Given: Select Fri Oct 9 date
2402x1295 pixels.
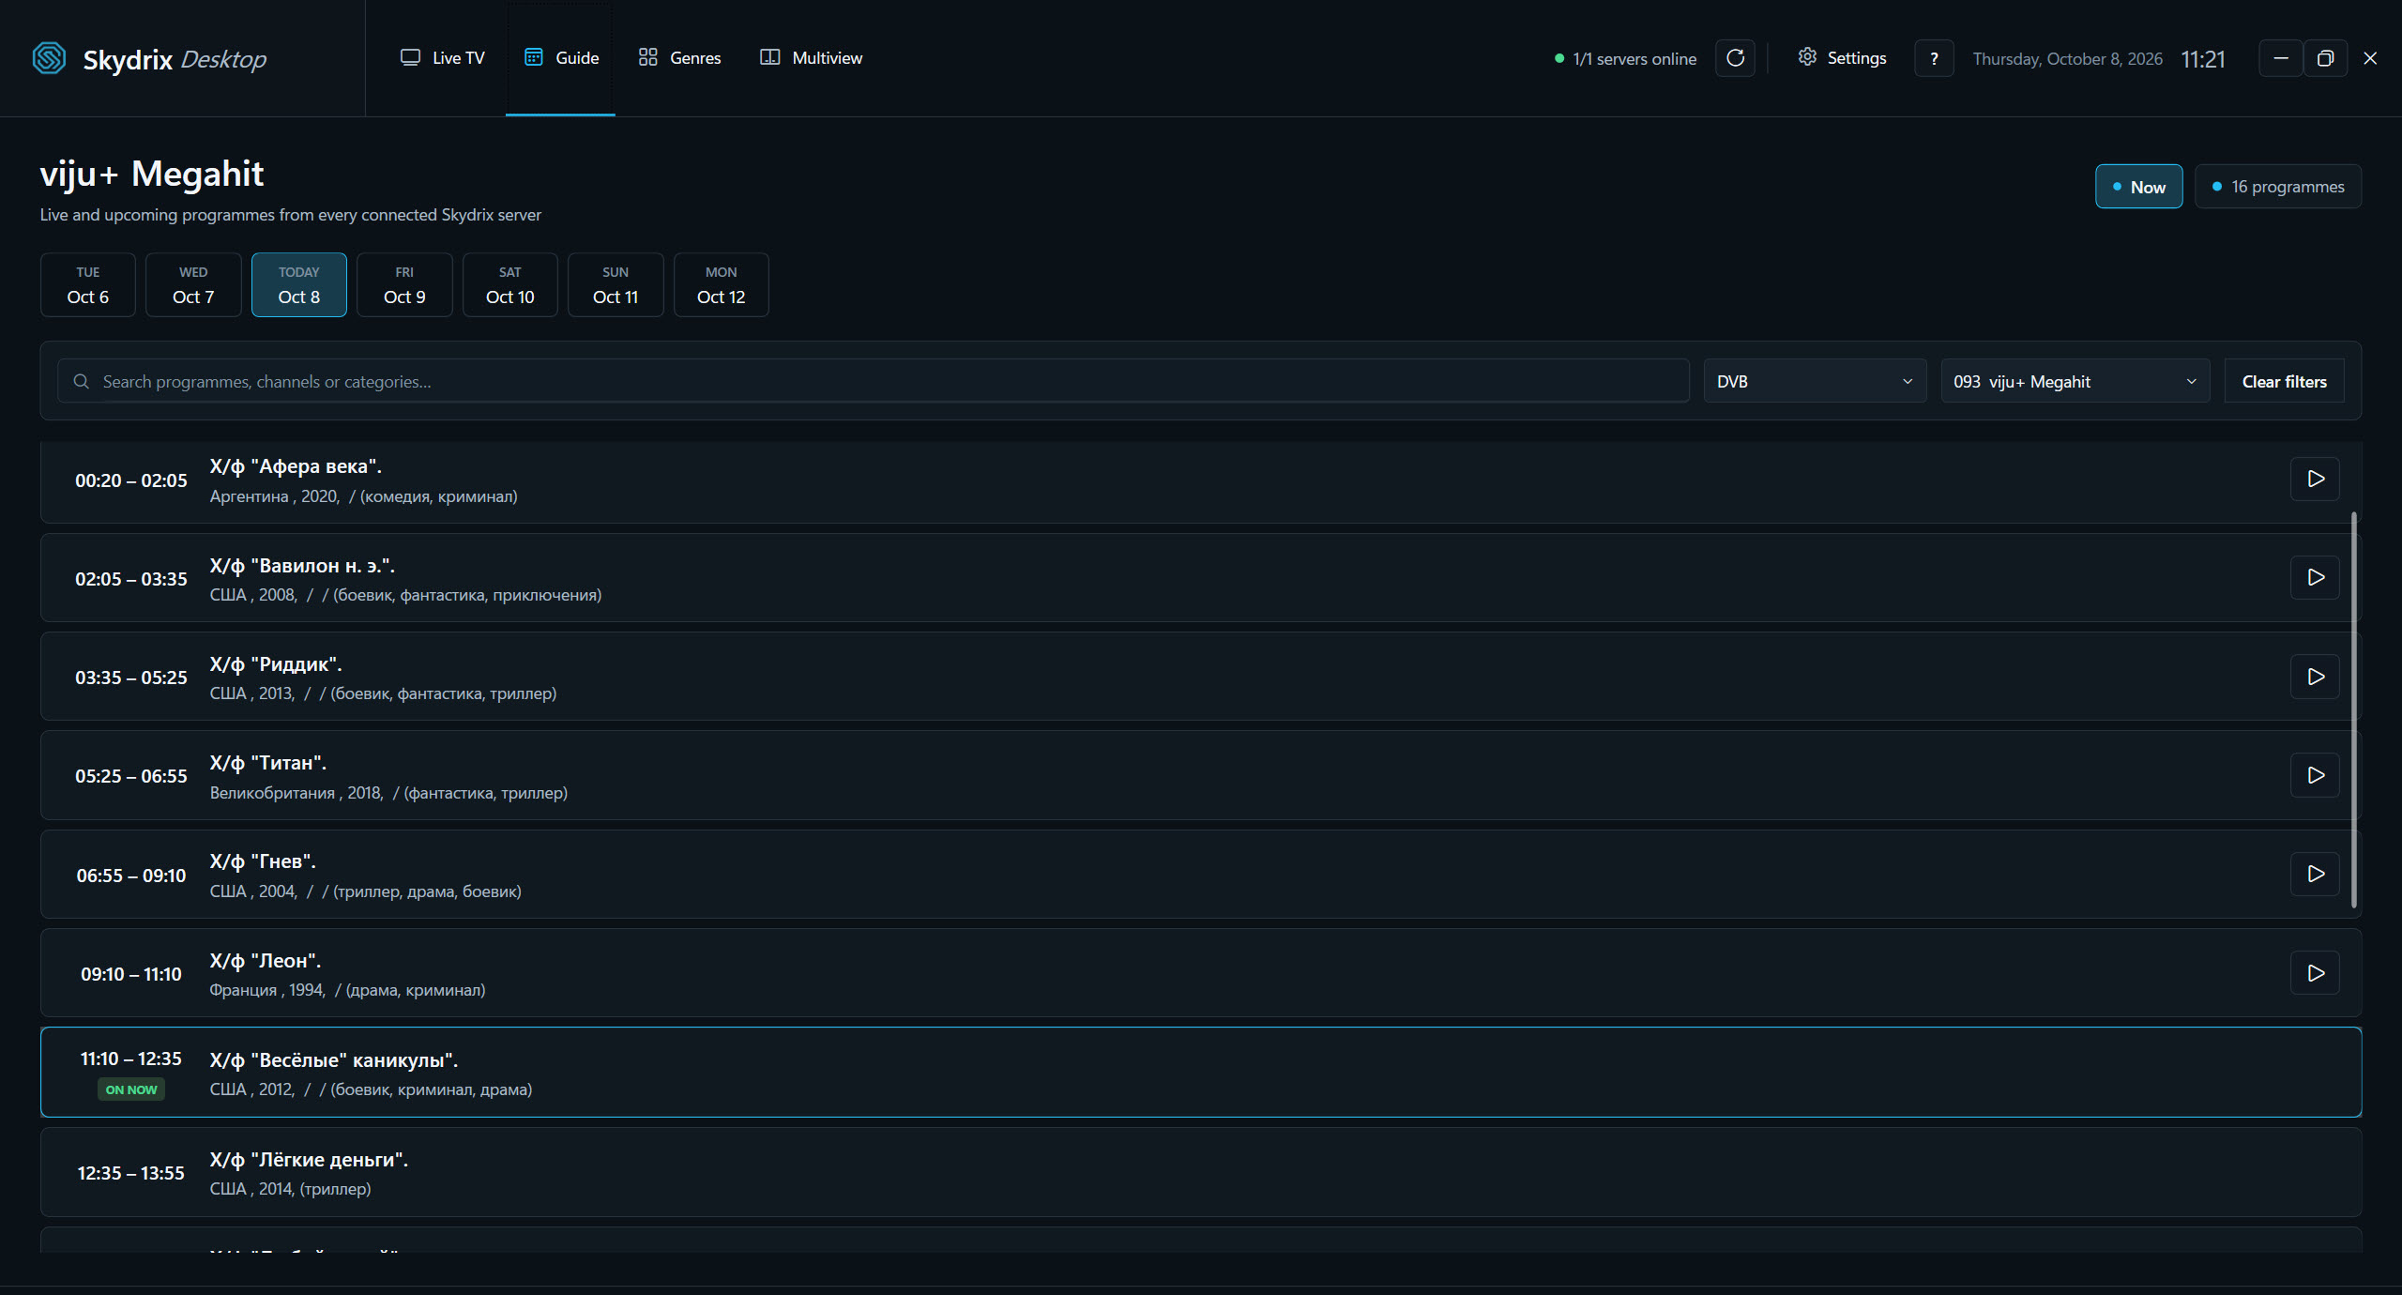Looking at the screenshot, I should [x=404, y=285].
